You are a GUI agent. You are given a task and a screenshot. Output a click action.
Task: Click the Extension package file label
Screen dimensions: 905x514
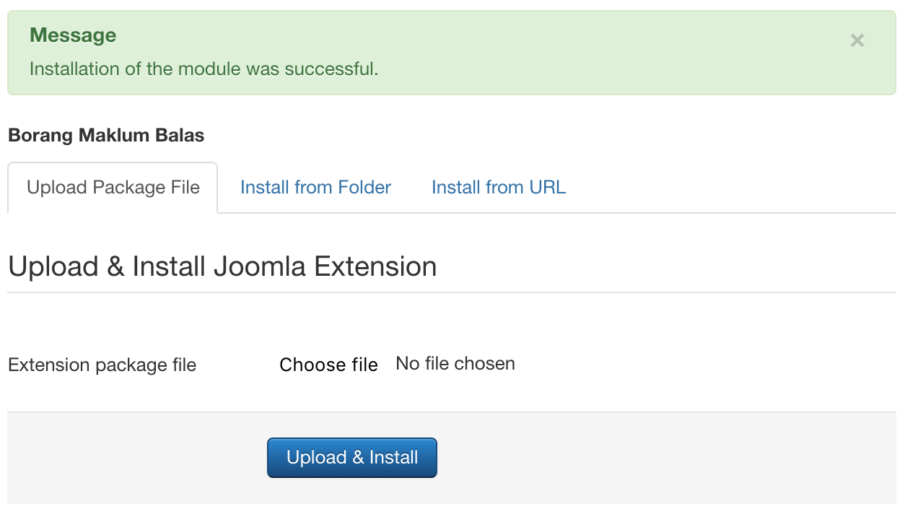pyautogui.click(x=102, y=365)
